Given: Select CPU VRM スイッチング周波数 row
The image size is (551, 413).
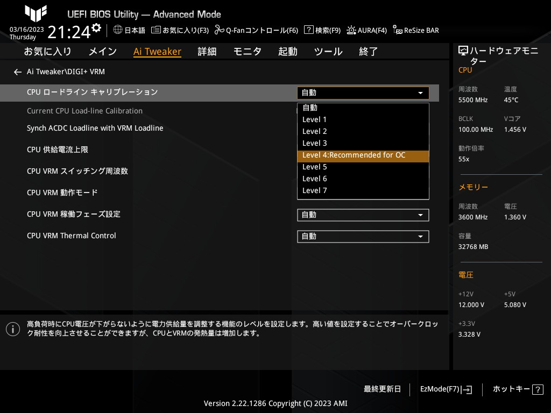Looking at the screenshot, I should 77,171.
